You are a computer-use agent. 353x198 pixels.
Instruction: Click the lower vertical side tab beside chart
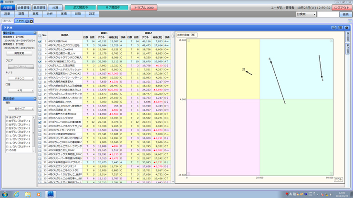tap(348, 49)
